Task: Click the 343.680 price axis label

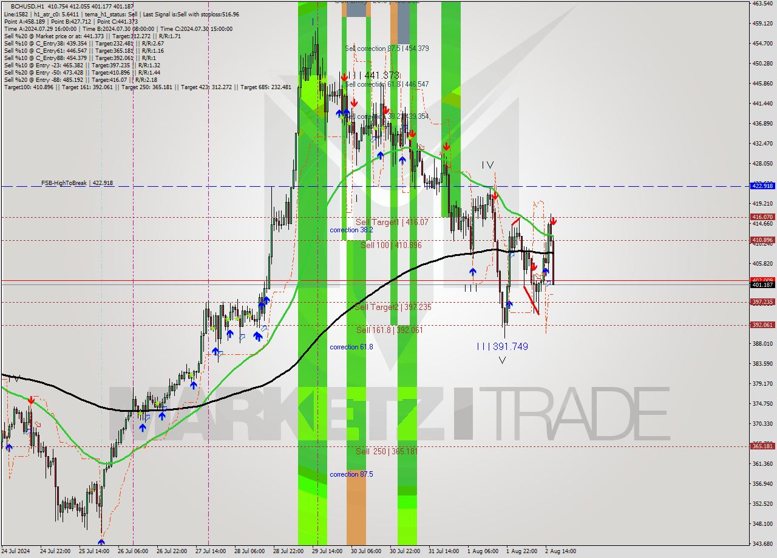Action: click(x=761, y=543)
